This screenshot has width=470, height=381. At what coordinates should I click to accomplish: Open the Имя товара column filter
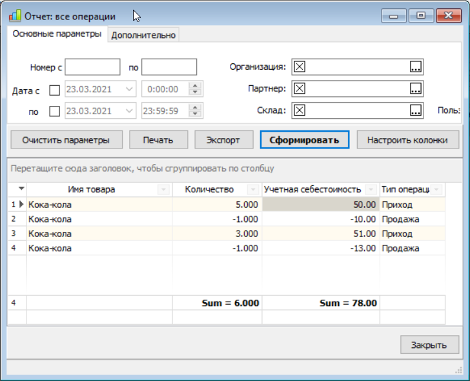(163, 189)
